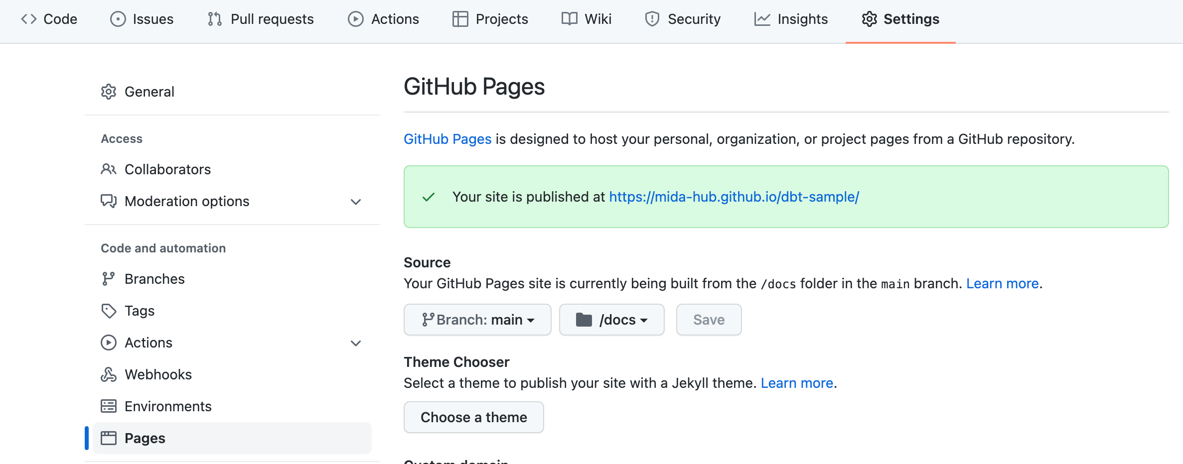Open the Branch: main dropdown

coord(477,320)
